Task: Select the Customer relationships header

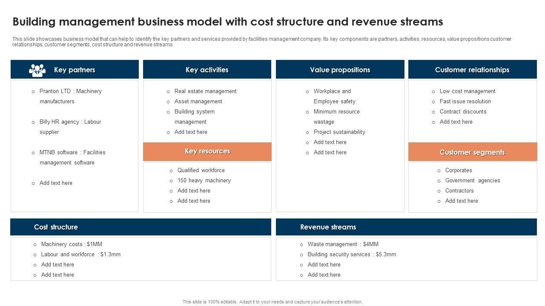Action: pyautogui.click(x=472, y=70)
